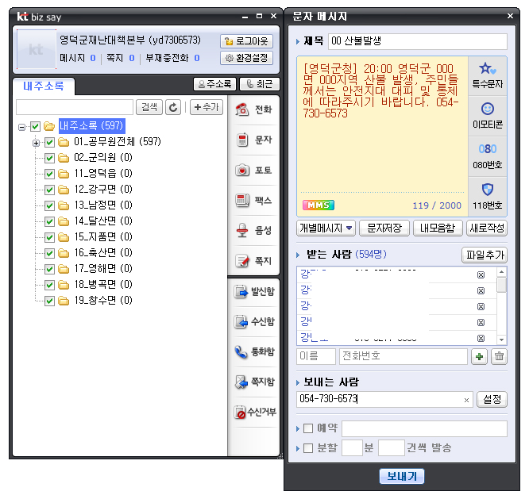Toggle the 보내는 사람 section arrow
529x499 pixels.
coord(298,382)
